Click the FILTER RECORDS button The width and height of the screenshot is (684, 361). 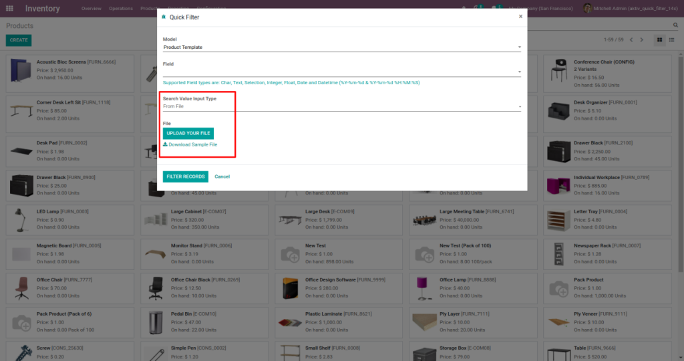(x=186, y=176)
